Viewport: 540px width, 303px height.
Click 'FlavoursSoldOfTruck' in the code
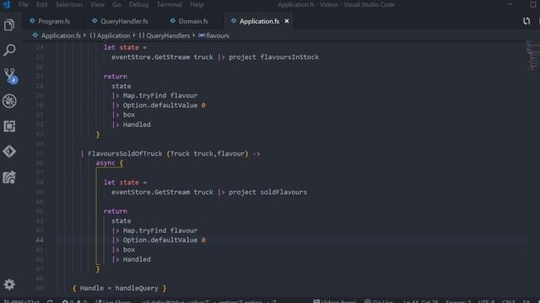pyautogui.click(x=125, y=153)
